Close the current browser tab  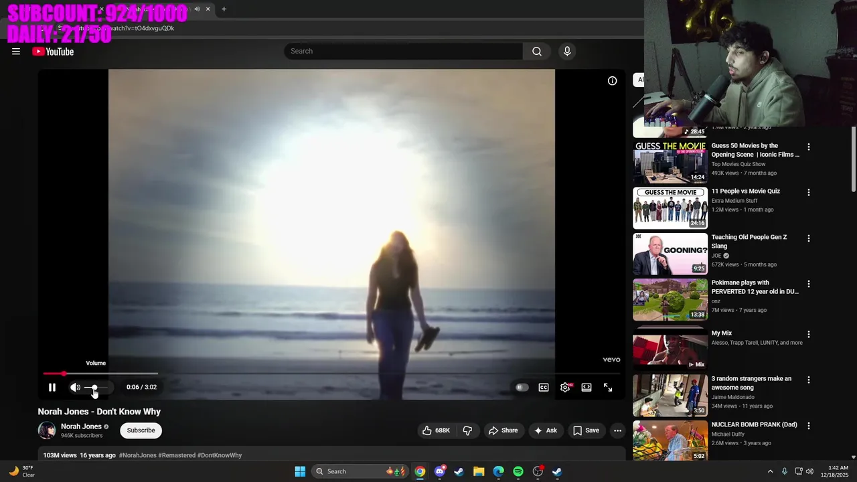point(208,9)
